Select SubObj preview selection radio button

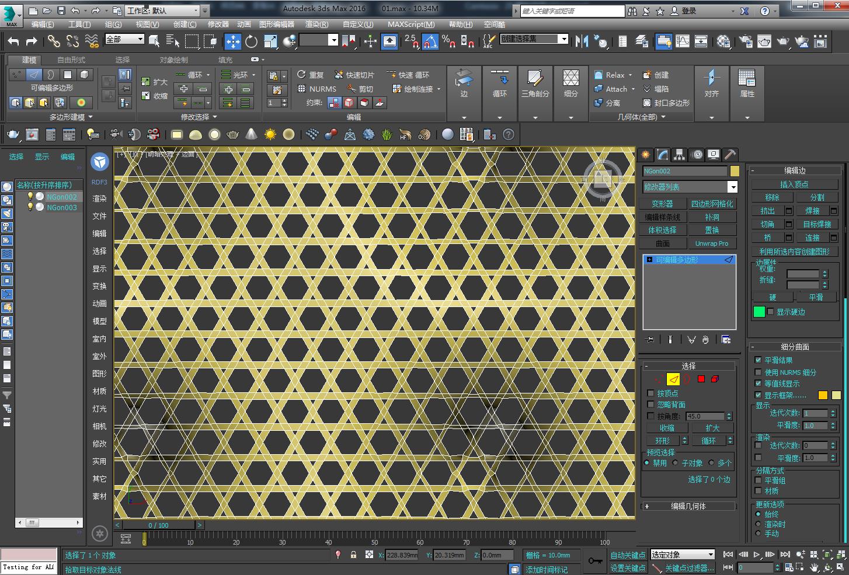675,463
